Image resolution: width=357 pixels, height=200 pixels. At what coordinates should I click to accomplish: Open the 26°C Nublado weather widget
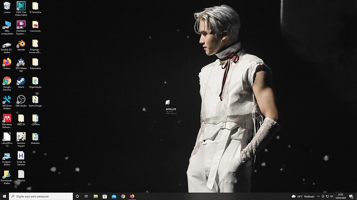pyautogui.click(x=303, y=196)
